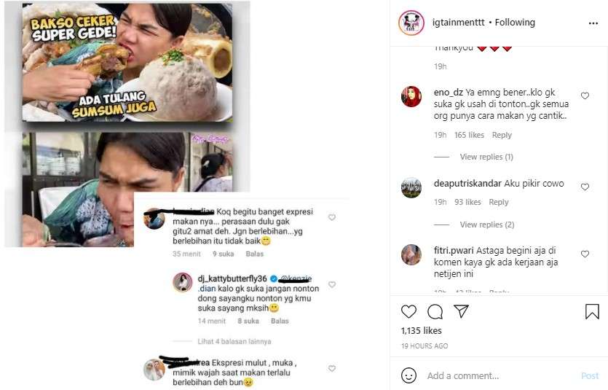Like deaputriskandar's comment
The image size is (608, 390).
585,187
